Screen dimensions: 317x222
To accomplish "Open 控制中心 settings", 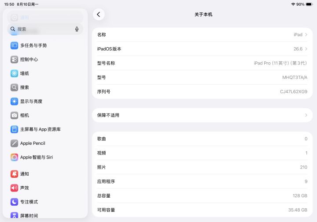I will click(x=45, y=60).
